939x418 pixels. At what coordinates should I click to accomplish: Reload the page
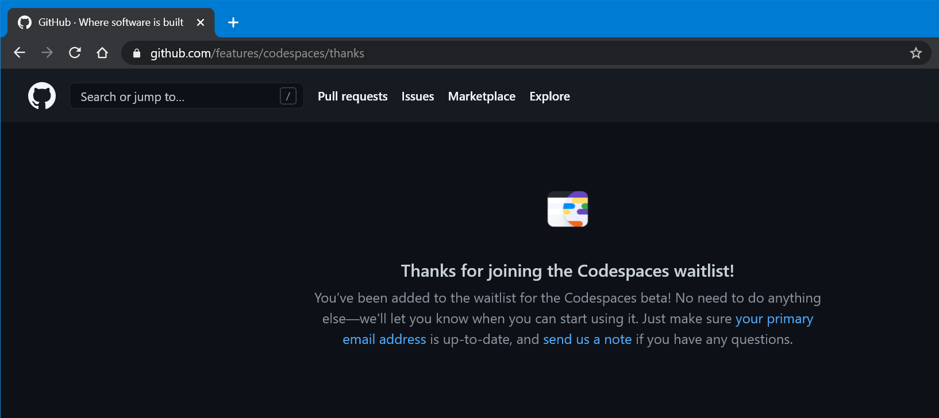(x=75, y=53)
